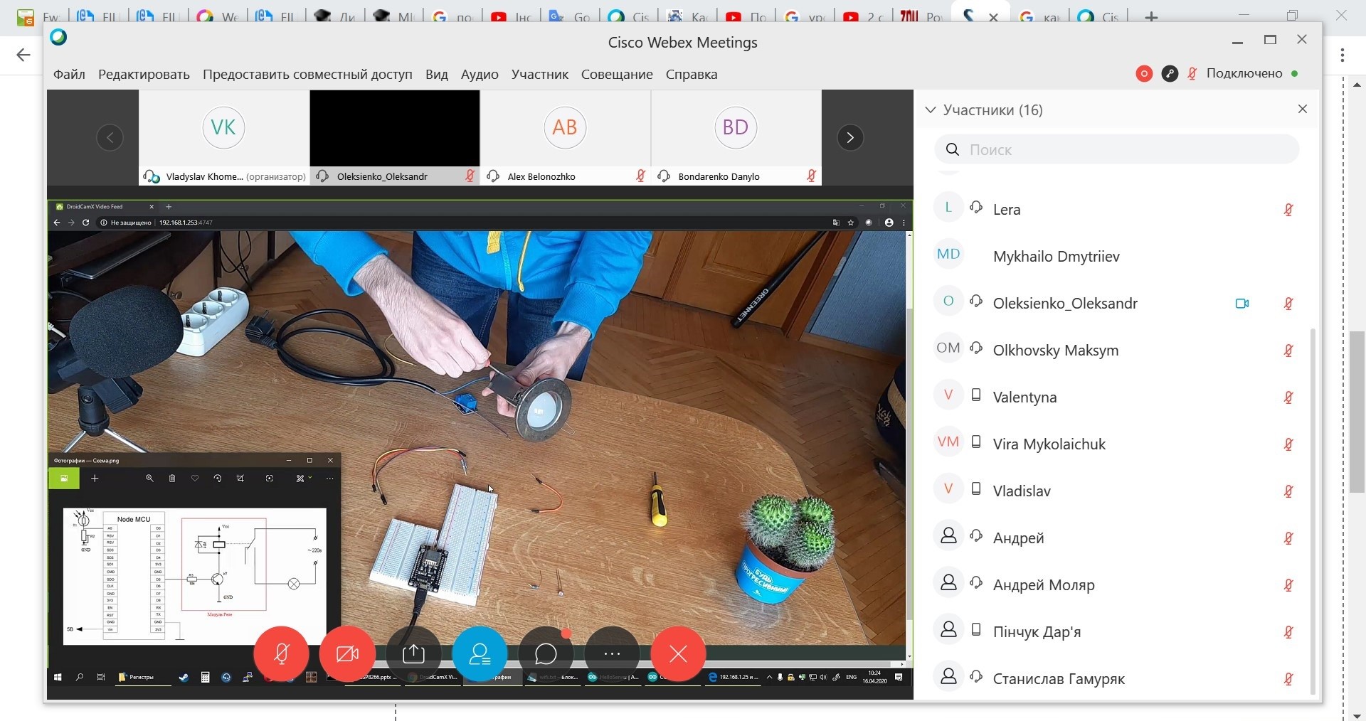The height and width of the screenshot is (721, 1366).
Task: Open the Участник menu
Action: tap(539, 74)
